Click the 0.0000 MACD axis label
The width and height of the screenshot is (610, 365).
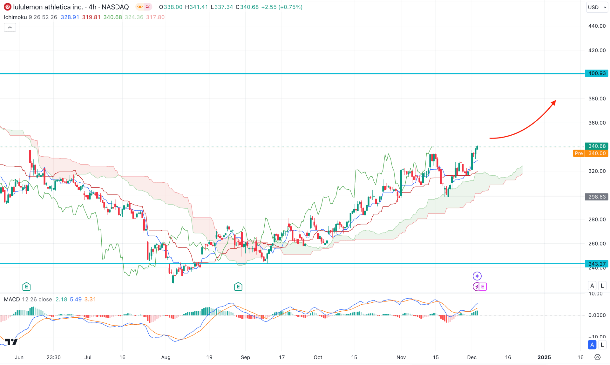click(x=597, y=315)
